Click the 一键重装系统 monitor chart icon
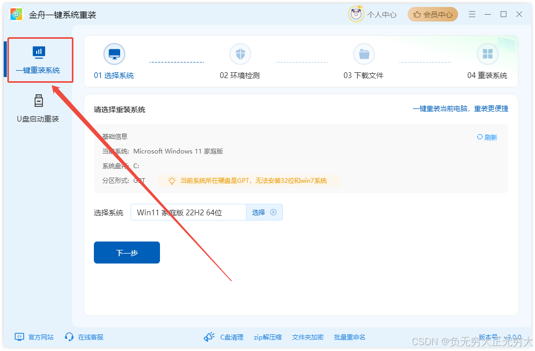 click(39, 52)
